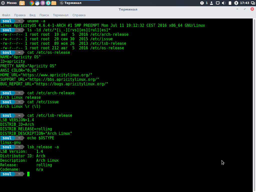Click the 17:43 clock in the panel
The height and width of the screenshot is (192, 256).
pos(244,3)
